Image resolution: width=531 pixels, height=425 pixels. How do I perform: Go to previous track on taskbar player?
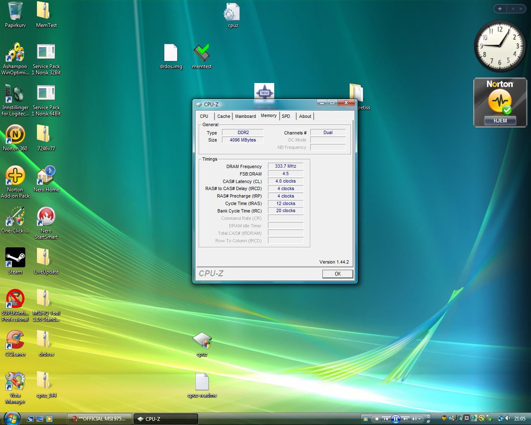tap(386, 419)
